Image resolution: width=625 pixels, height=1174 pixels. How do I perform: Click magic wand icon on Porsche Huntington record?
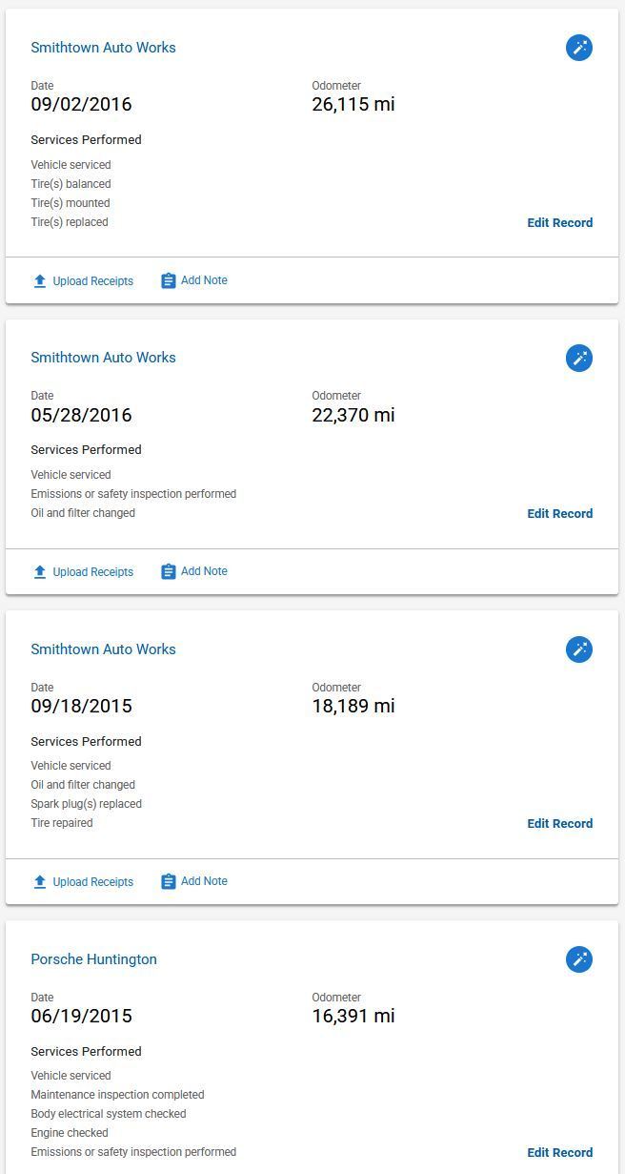[x=579, y=959]
